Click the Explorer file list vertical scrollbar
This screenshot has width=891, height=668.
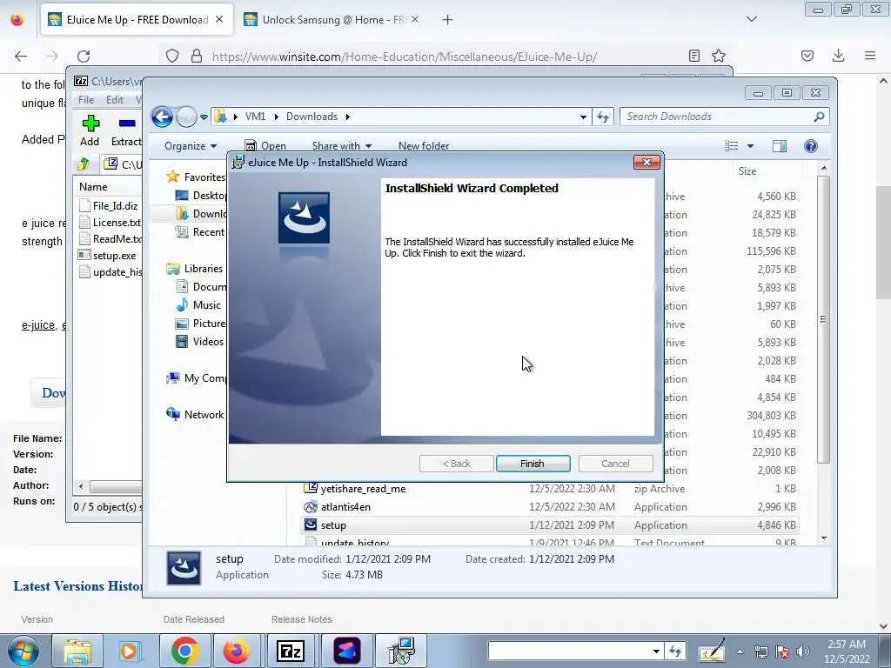point(824,318)
